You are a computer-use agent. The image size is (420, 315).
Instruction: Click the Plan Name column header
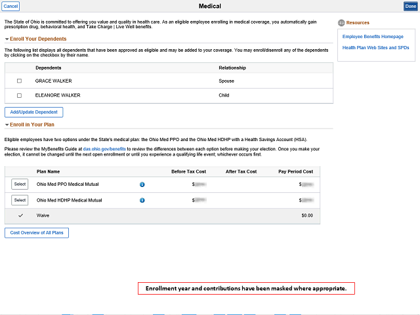(x=49, y=171)
